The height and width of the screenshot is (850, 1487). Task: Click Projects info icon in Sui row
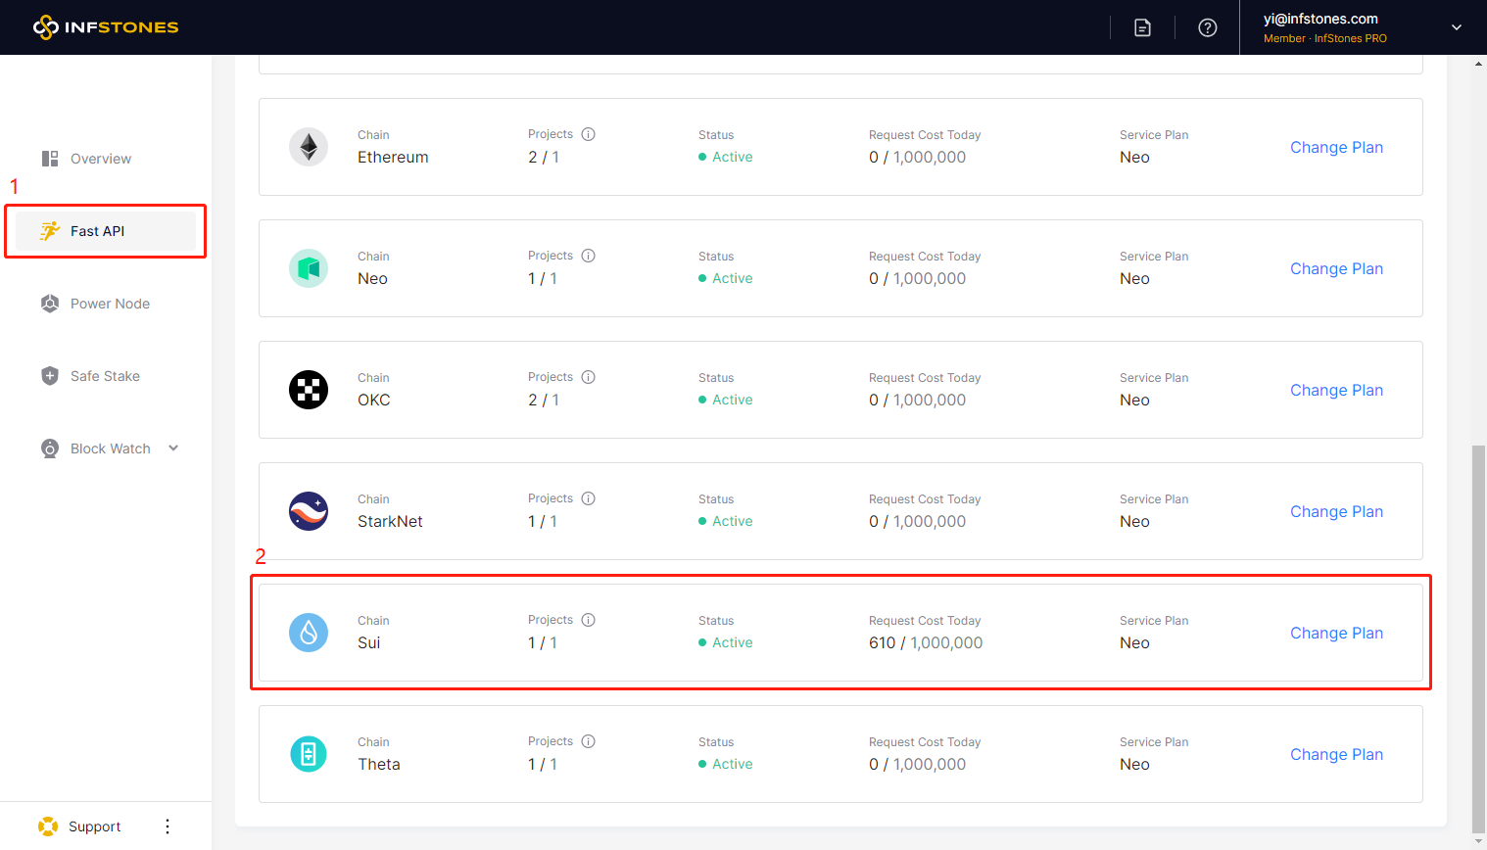[x=589, y=620]
